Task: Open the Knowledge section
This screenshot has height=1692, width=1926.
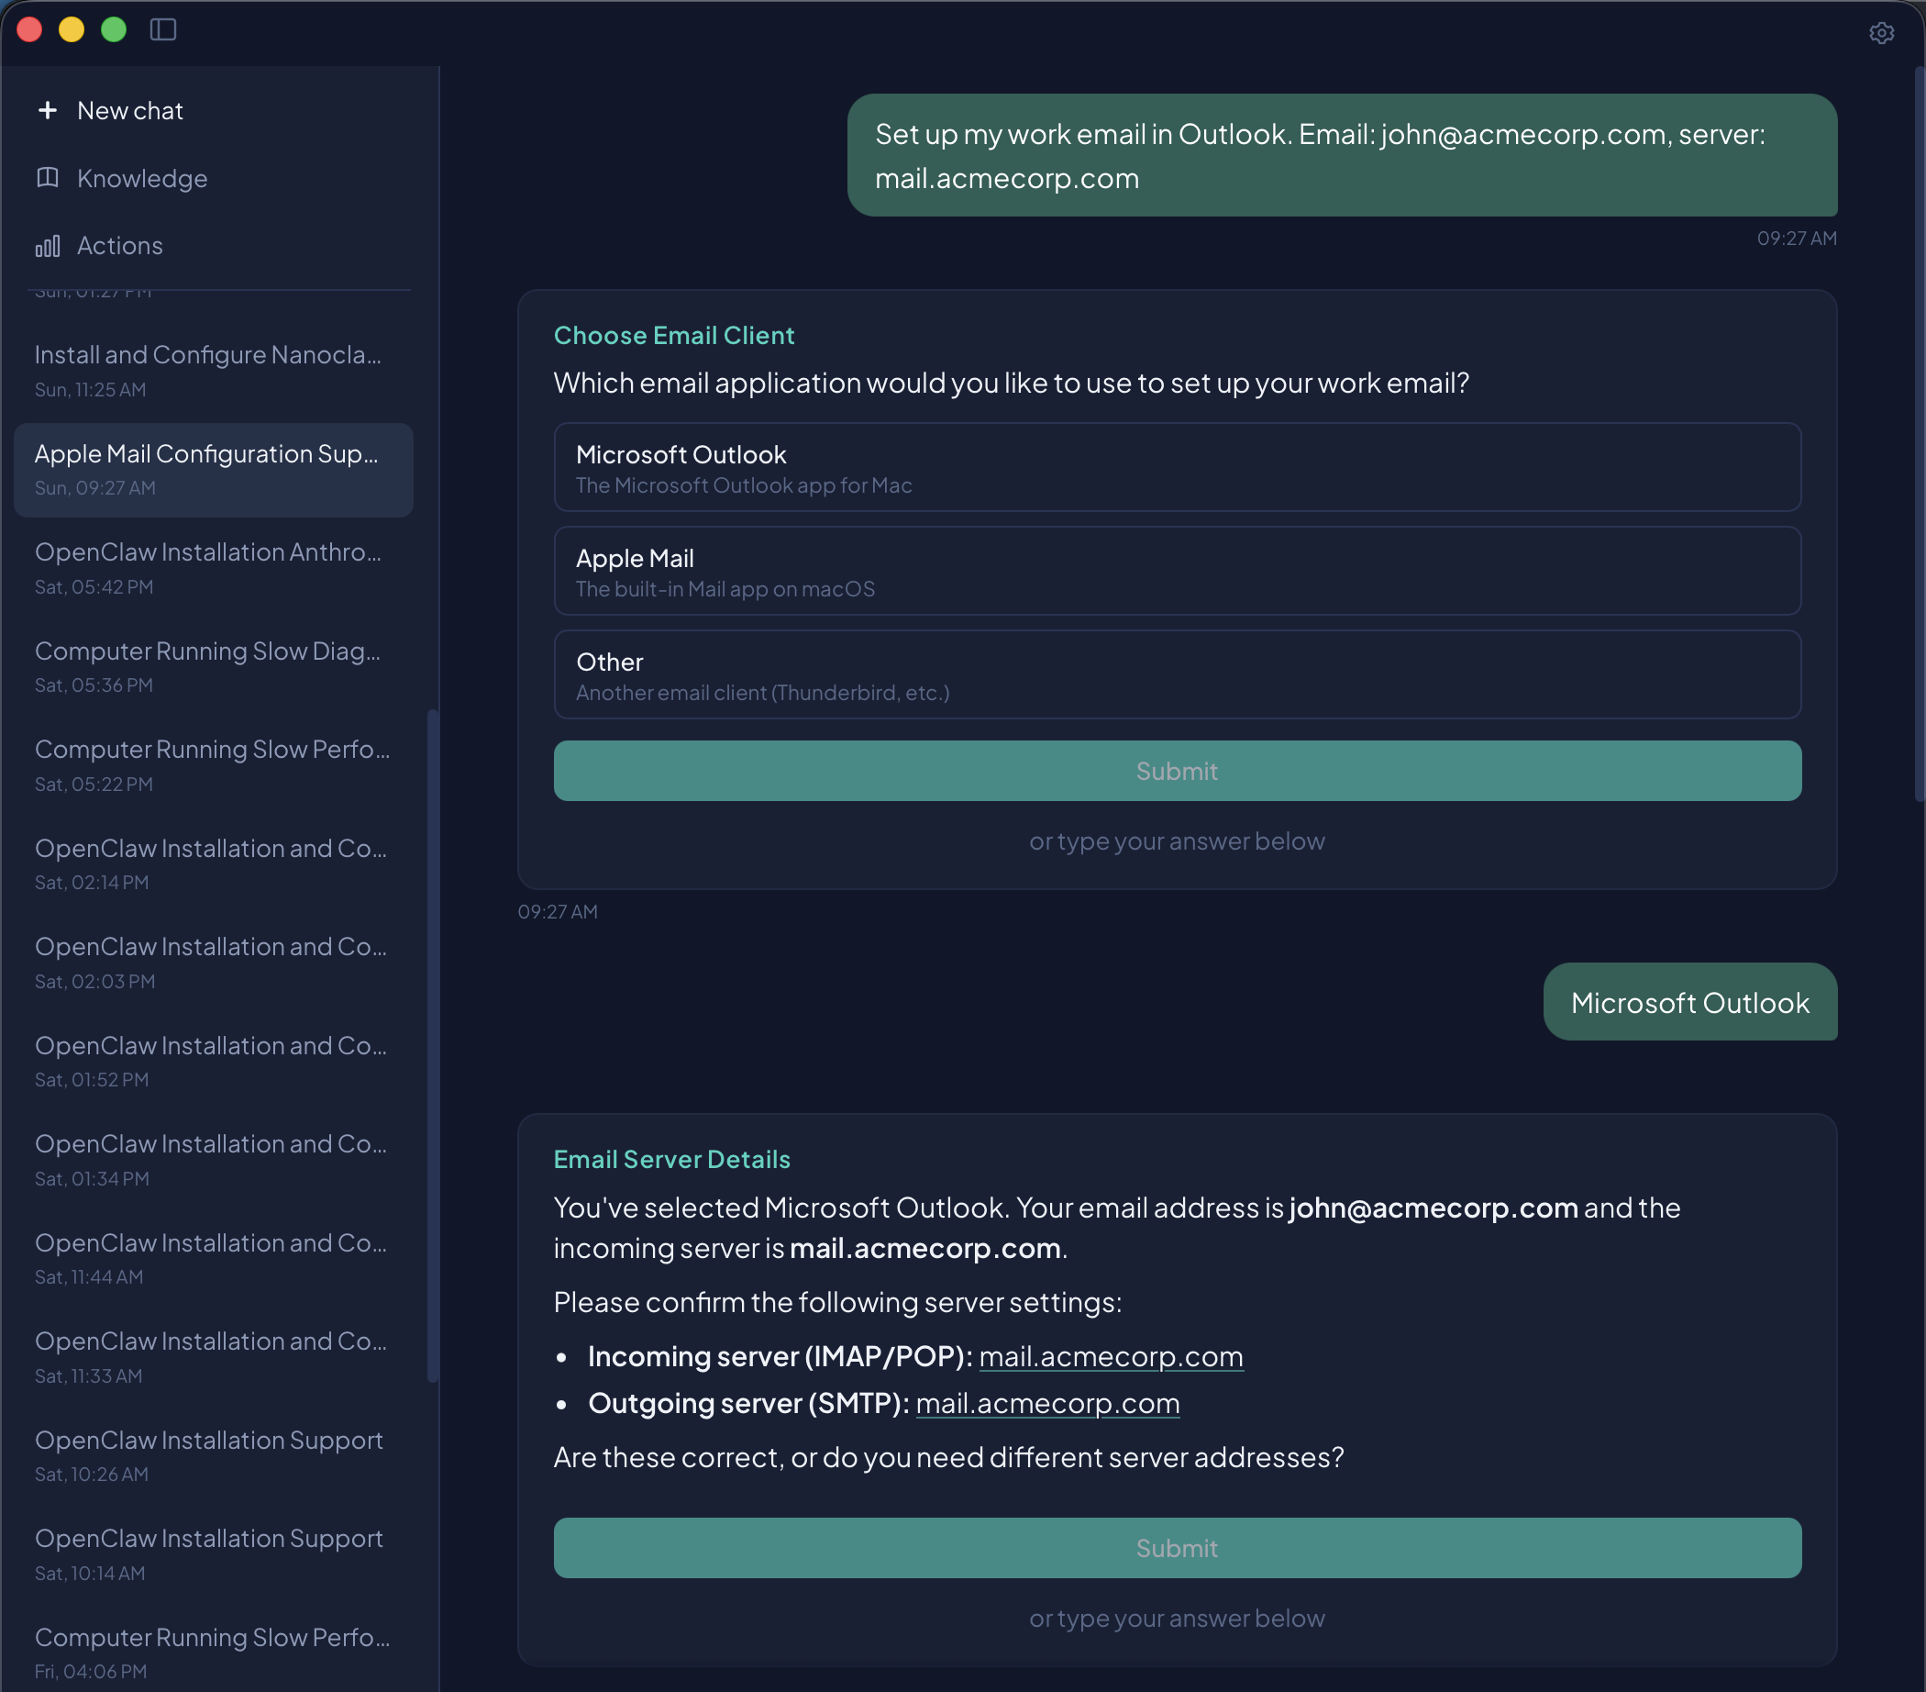Action: point(141,178)
